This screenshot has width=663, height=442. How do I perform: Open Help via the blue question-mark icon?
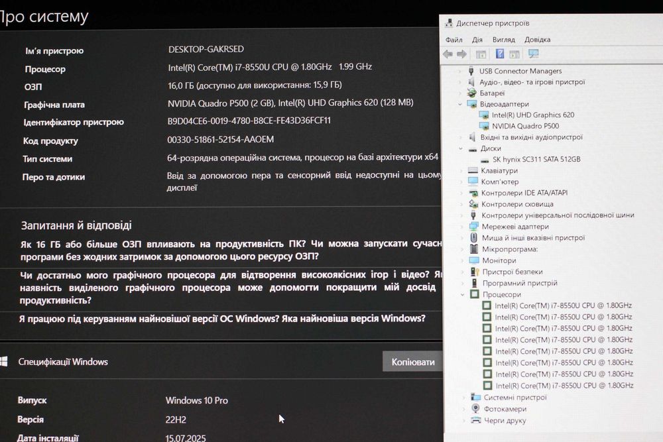[x=500, y=54]
